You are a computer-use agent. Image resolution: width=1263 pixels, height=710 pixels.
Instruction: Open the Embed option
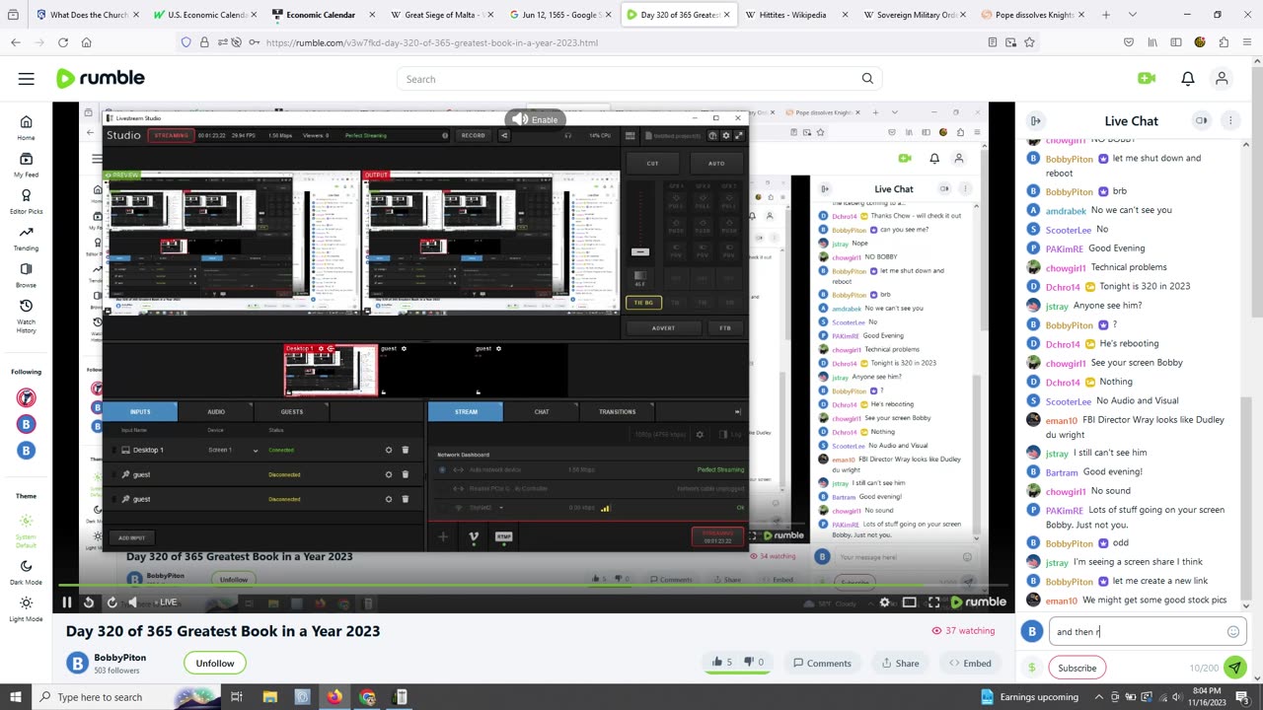(970, 663)
